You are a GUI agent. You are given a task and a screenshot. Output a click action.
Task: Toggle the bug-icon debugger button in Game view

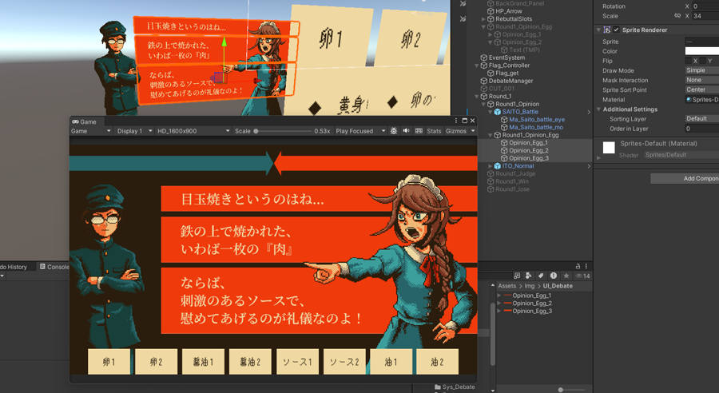click(x=394, y=131)
